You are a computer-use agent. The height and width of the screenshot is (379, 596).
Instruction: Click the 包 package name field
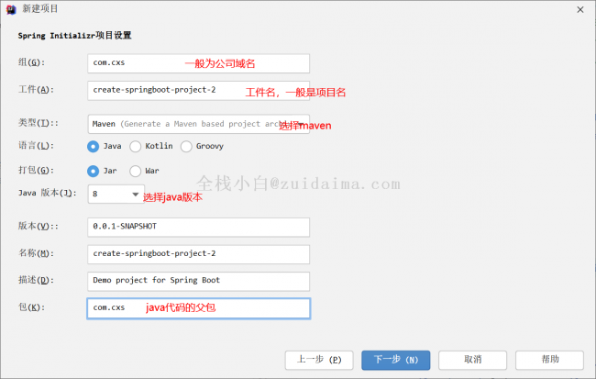tap(199, 307)
